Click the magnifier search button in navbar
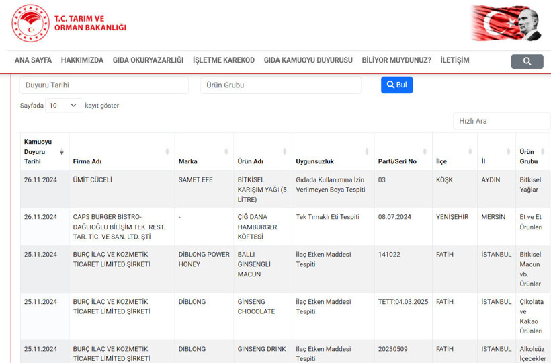Image resolution: width=551 pixels, height=363 pixels. click(x=527, y=61)
